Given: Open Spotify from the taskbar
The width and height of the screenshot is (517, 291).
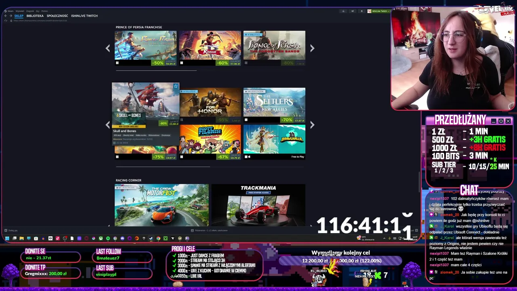Looking at the screenshot, I should (x=108, y=238).
